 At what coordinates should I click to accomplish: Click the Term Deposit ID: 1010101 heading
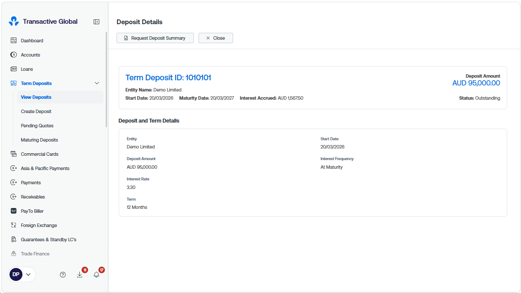(168, 78)
